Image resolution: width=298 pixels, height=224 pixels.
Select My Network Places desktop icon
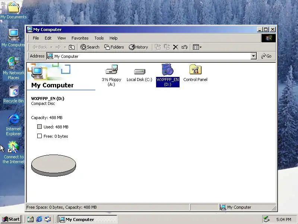[13, 68]
